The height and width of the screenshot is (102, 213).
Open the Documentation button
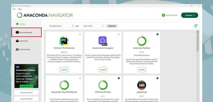(26, 93)
